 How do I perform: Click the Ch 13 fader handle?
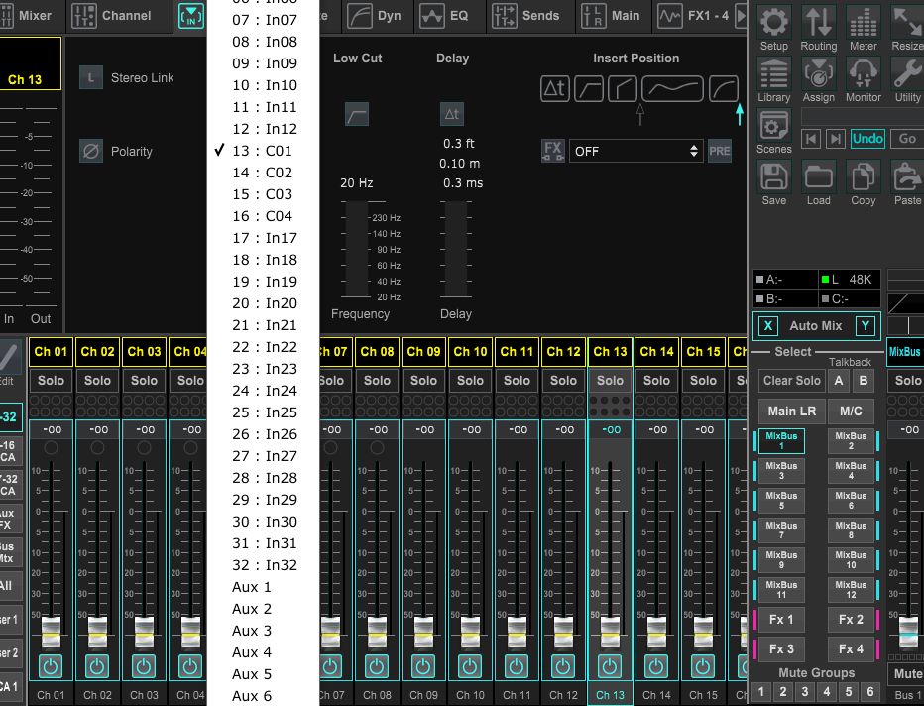point(611,629)
